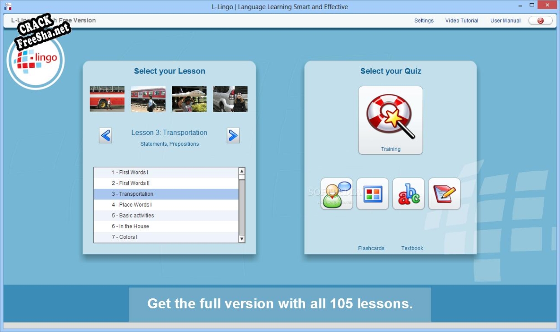Click the red power button at top right
This screenshot has width=560, height=332.
point(540,20)
